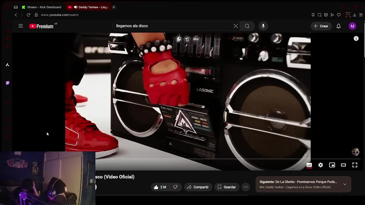Reload the current page
The width and height of the screenshot is (365, 205).
(x=28, y=15)
